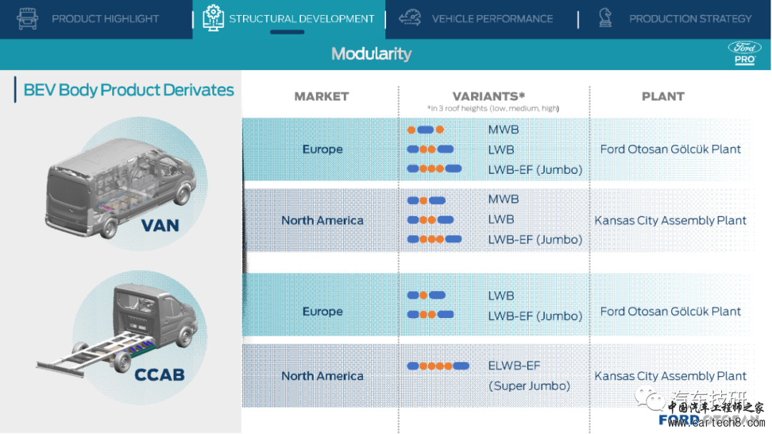Click the MARKET column header
This screenshot has width=772, height=434.
point(321,97)
